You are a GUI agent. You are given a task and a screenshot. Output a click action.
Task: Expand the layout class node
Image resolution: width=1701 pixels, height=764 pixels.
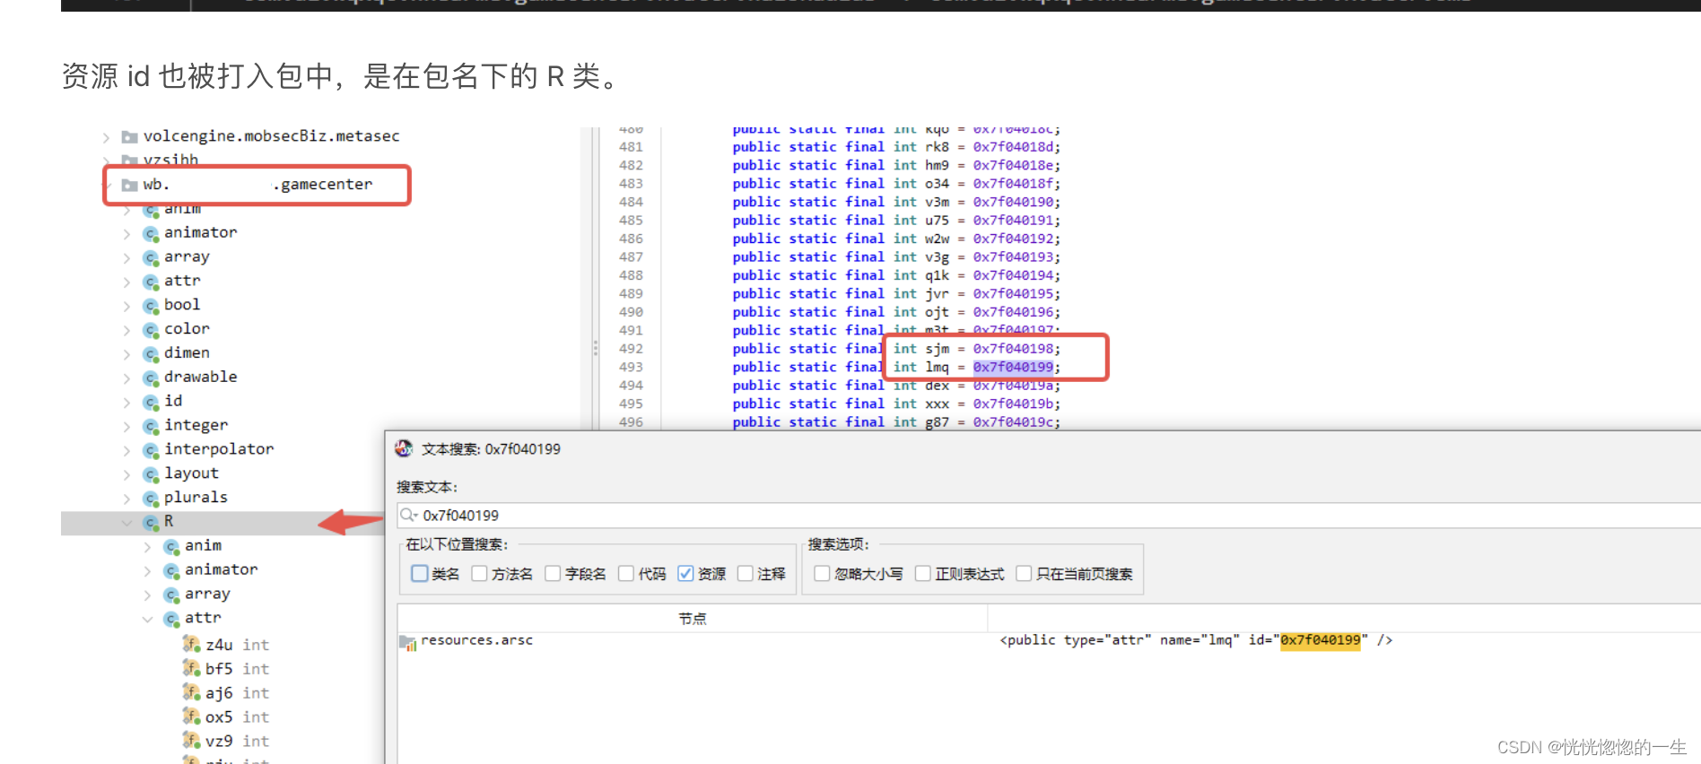[126, 475]
